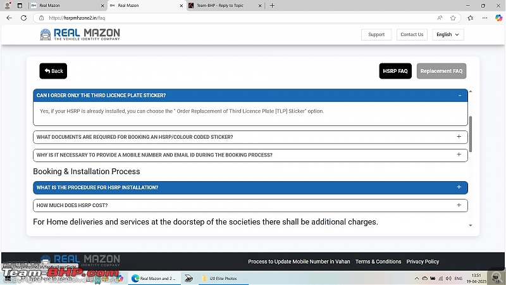506x285 pixels.
Task: Click the network icon in system tray
Action: [x=441, y=278]
